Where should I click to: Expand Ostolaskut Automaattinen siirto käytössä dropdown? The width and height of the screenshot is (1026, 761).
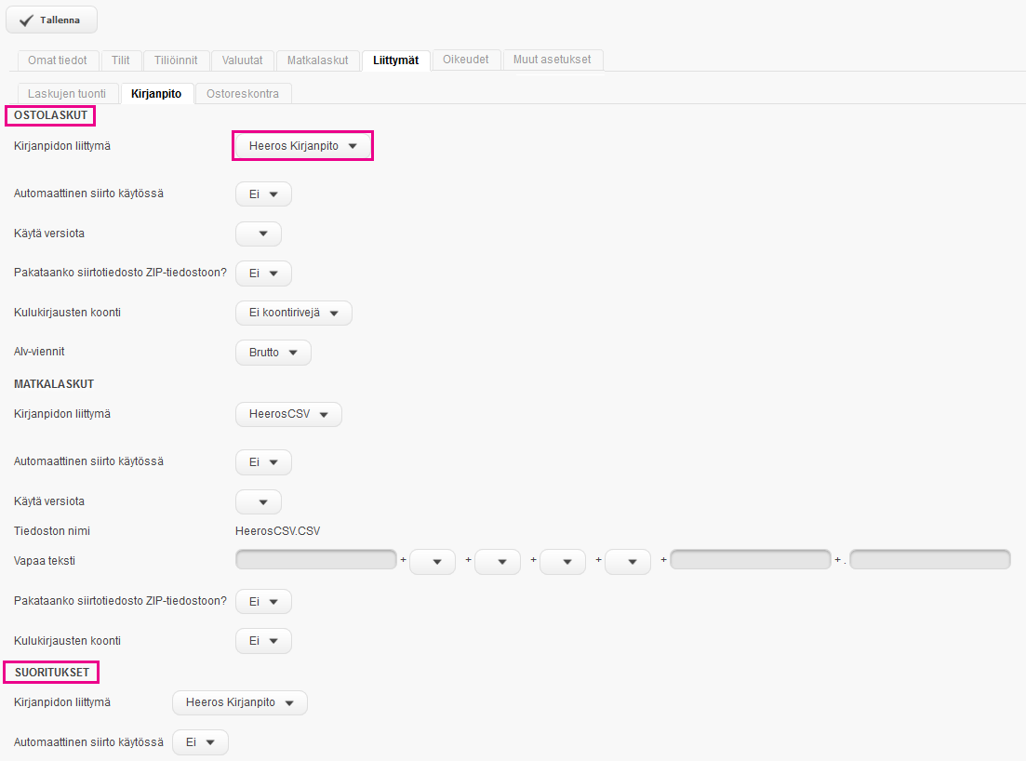[x=263, y=194]
